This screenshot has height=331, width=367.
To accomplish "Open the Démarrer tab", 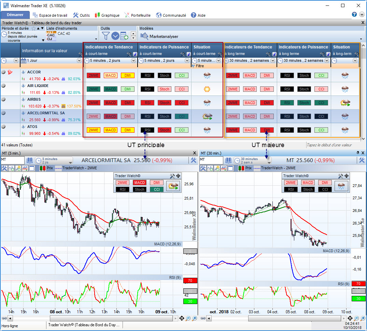I will [x=15, y=15].
